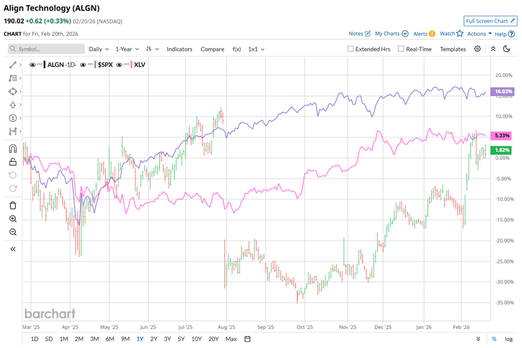Zoom in on the chart

click(x=12, y=218)
